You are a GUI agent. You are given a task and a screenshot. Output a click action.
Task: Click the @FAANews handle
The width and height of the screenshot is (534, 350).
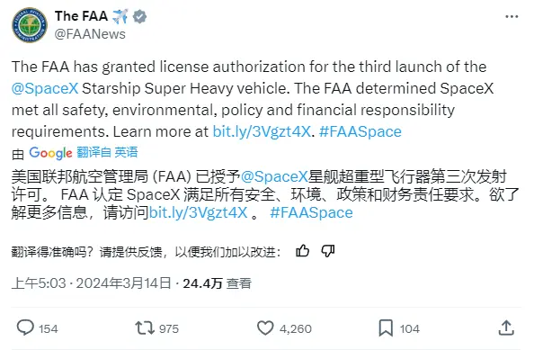pos(90,34)
